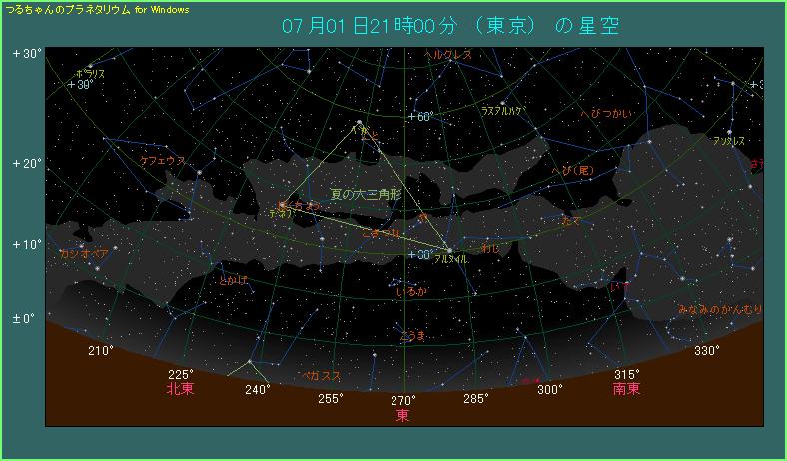
Task: Click the +20° altitude scale label
Action: (25, 163)
